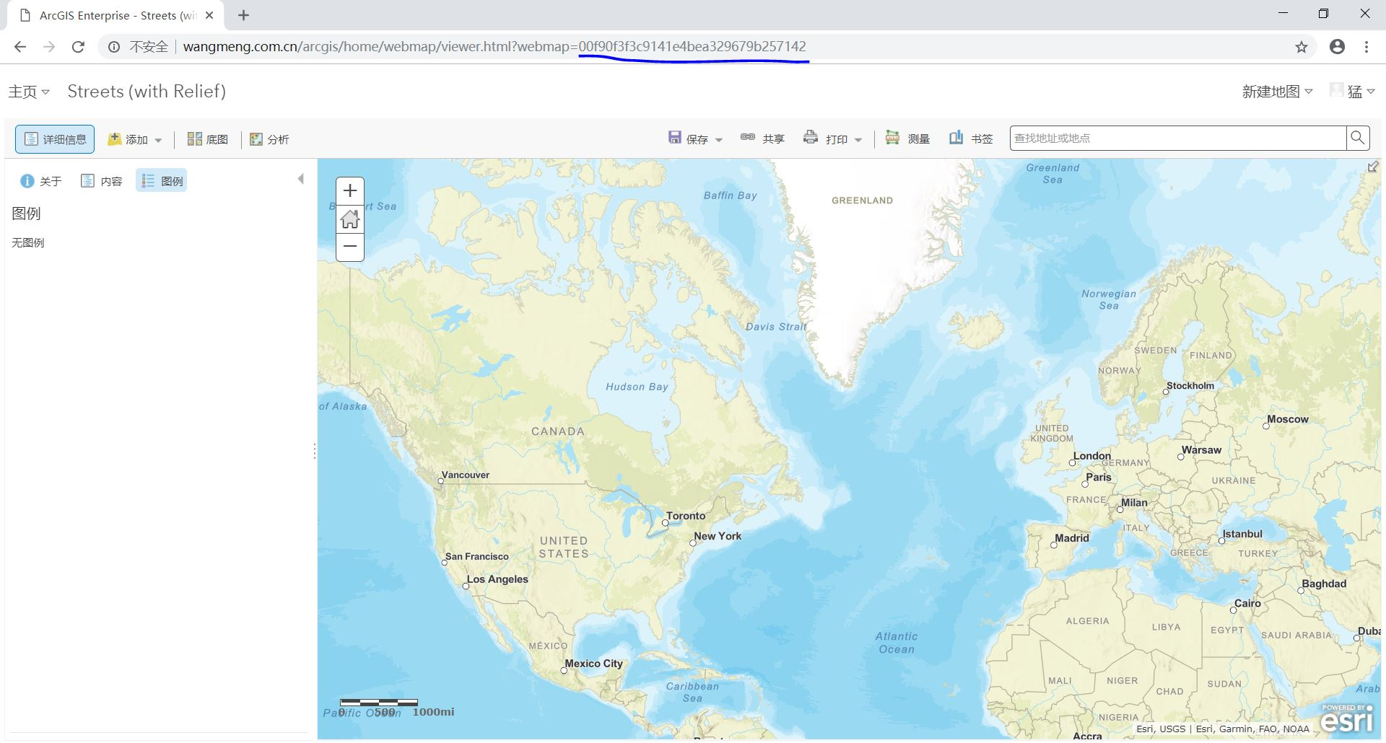The height and width of the screenshot is (743, 1386).
Task: Click the 测量 measure tool
Action: point(907,138)
